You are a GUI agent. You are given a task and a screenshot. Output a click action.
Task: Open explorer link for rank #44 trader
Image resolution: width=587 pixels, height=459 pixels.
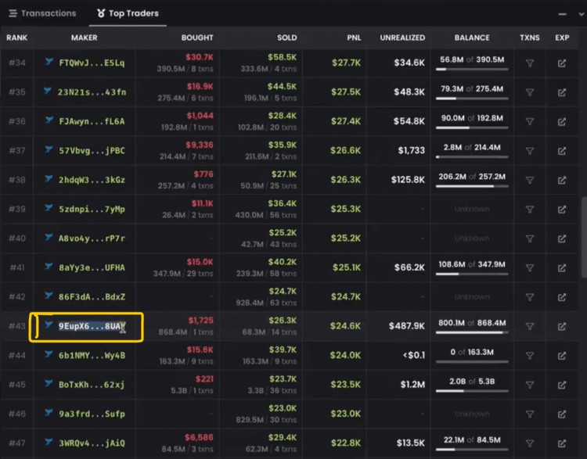point(562,356)
